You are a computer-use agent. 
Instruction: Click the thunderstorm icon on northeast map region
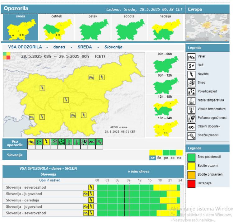(x=102, y=77)
